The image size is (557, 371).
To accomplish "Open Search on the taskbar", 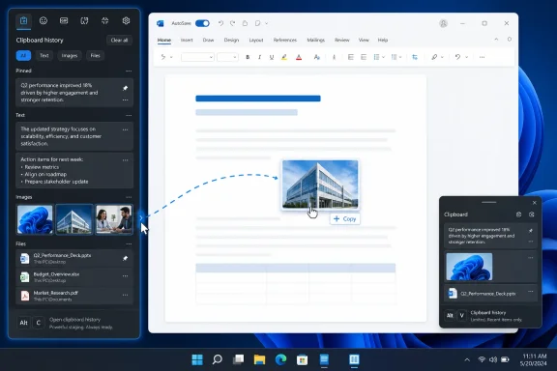I will 217,359.
